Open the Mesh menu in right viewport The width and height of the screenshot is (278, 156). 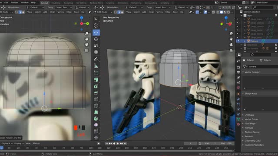151,12
